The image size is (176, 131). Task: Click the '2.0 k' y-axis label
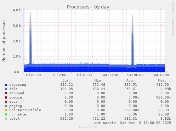[x=17, y=41]
